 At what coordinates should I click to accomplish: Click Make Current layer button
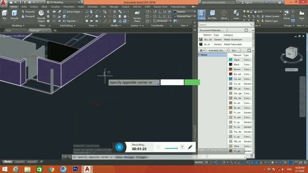point(270,16)
